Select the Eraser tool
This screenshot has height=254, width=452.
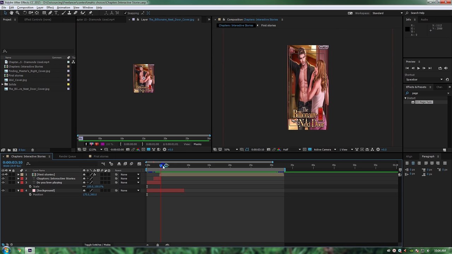pos(76,13)
